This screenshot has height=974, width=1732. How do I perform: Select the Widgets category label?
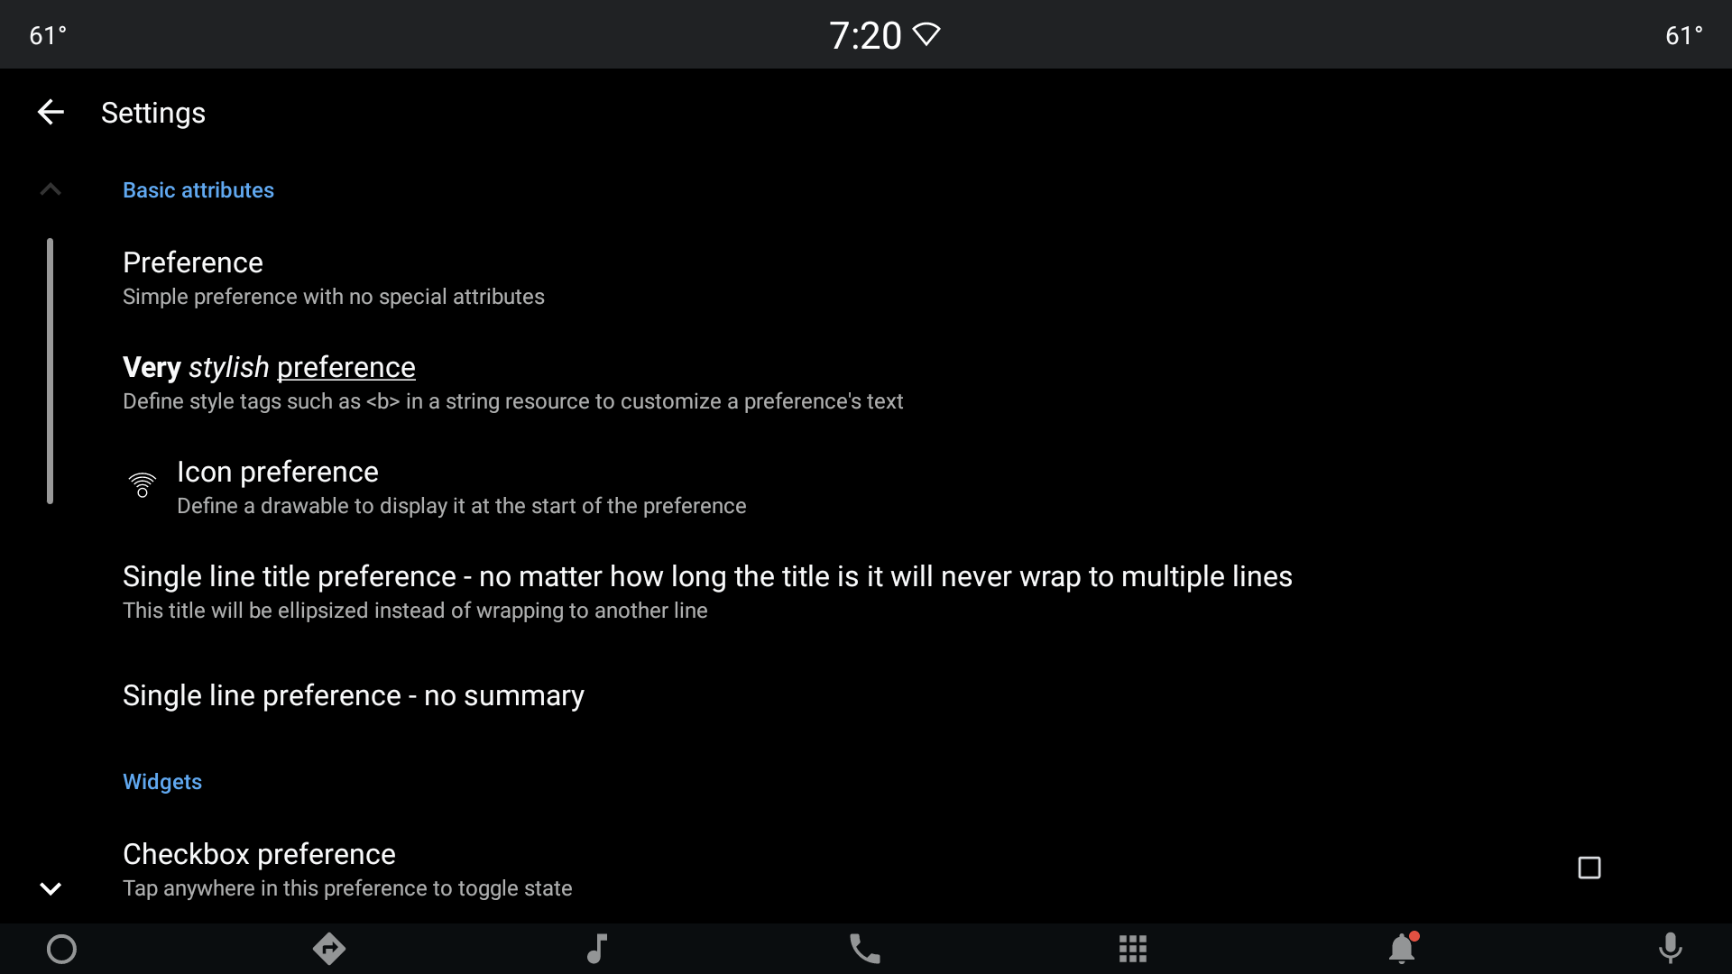tap(161, 781)
